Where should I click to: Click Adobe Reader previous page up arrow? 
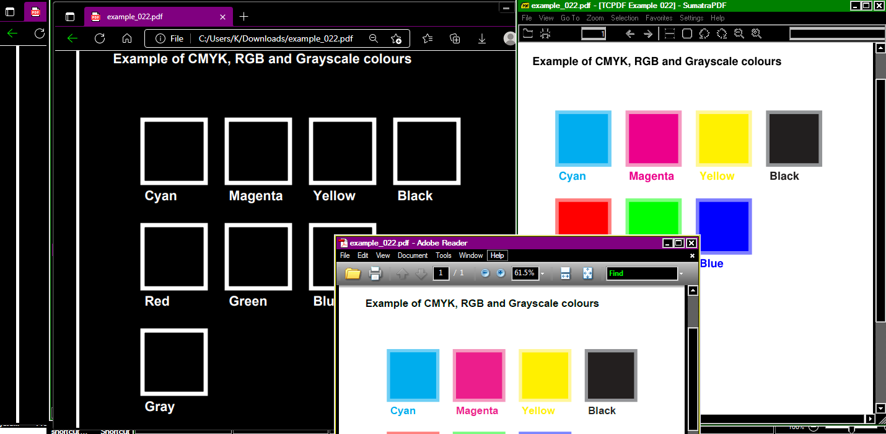coord(402,273)
